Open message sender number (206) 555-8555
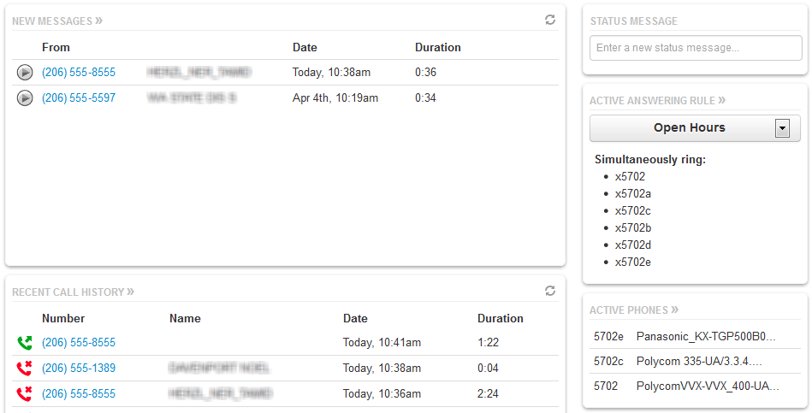Screen dimensions: 812x413 (x=79, y=73)
